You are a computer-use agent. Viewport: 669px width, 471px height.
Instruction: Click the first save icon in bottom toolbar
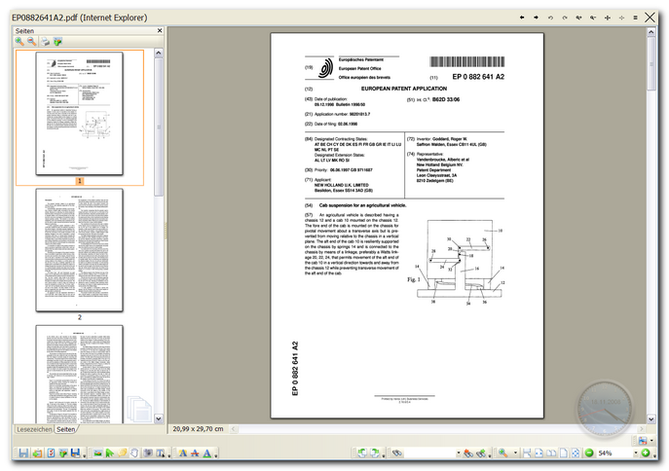(x=22, y=453)
